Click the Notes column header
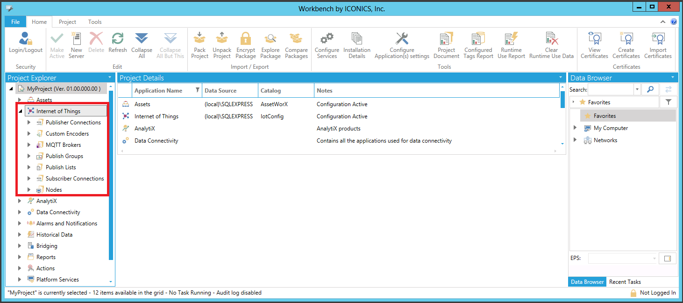The height and width of the screenshot is (303, 683). [436, 91]
